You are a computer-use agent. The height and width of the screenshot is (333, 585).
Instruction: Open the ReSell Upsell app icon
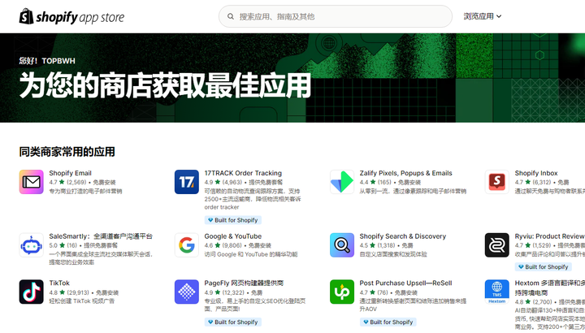342,292
